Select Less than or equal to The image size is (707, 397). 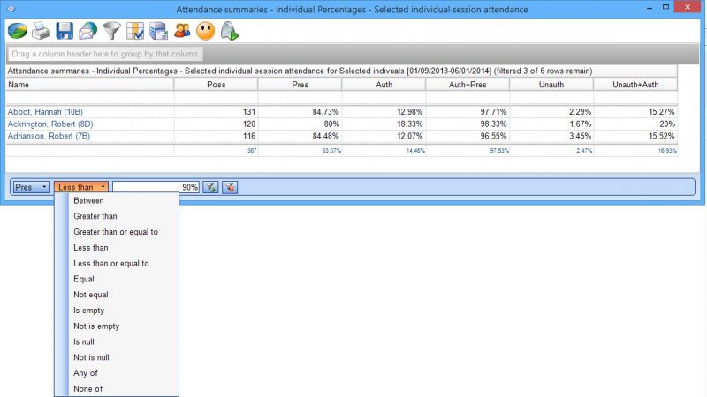point(111,263)
